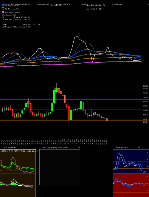
Task: Select the 50 Day = 561.45 label
Action: (12, 9)
